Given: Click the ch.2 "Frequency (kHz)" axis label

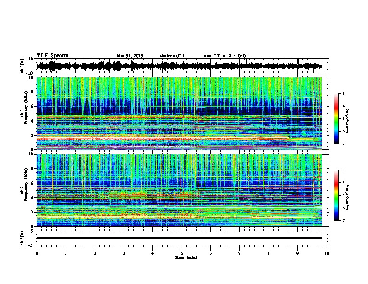Looking at the screenshot, I should [26, 185].
